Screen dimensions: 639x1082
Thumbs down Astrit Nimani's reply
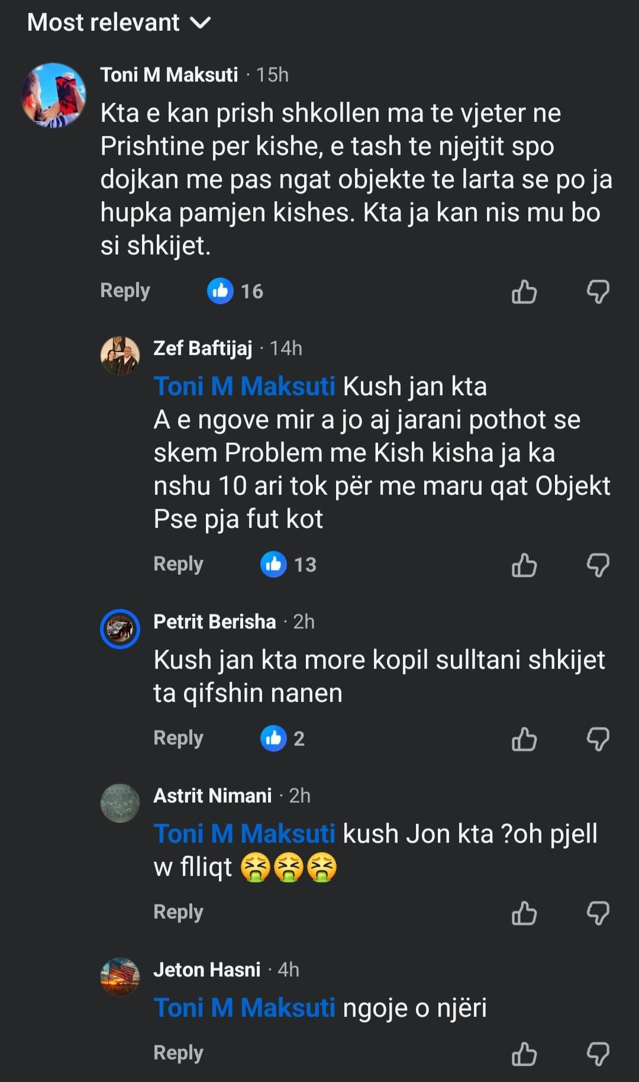598,913
